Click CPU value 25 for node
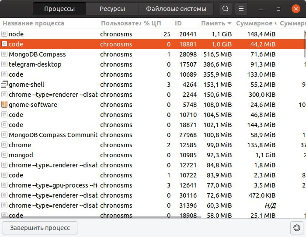The height and width of the screenshot is (237, 306). pyautogui.click(x=167, y=34)
